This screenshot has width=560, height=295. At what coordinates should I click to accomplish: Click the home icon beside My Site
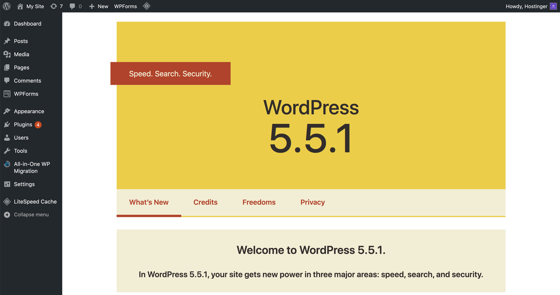point(20,6)
